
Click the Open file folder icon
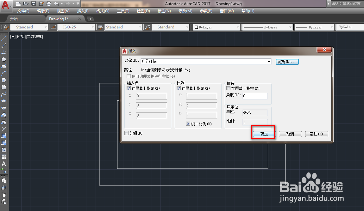tap(26, 4)
